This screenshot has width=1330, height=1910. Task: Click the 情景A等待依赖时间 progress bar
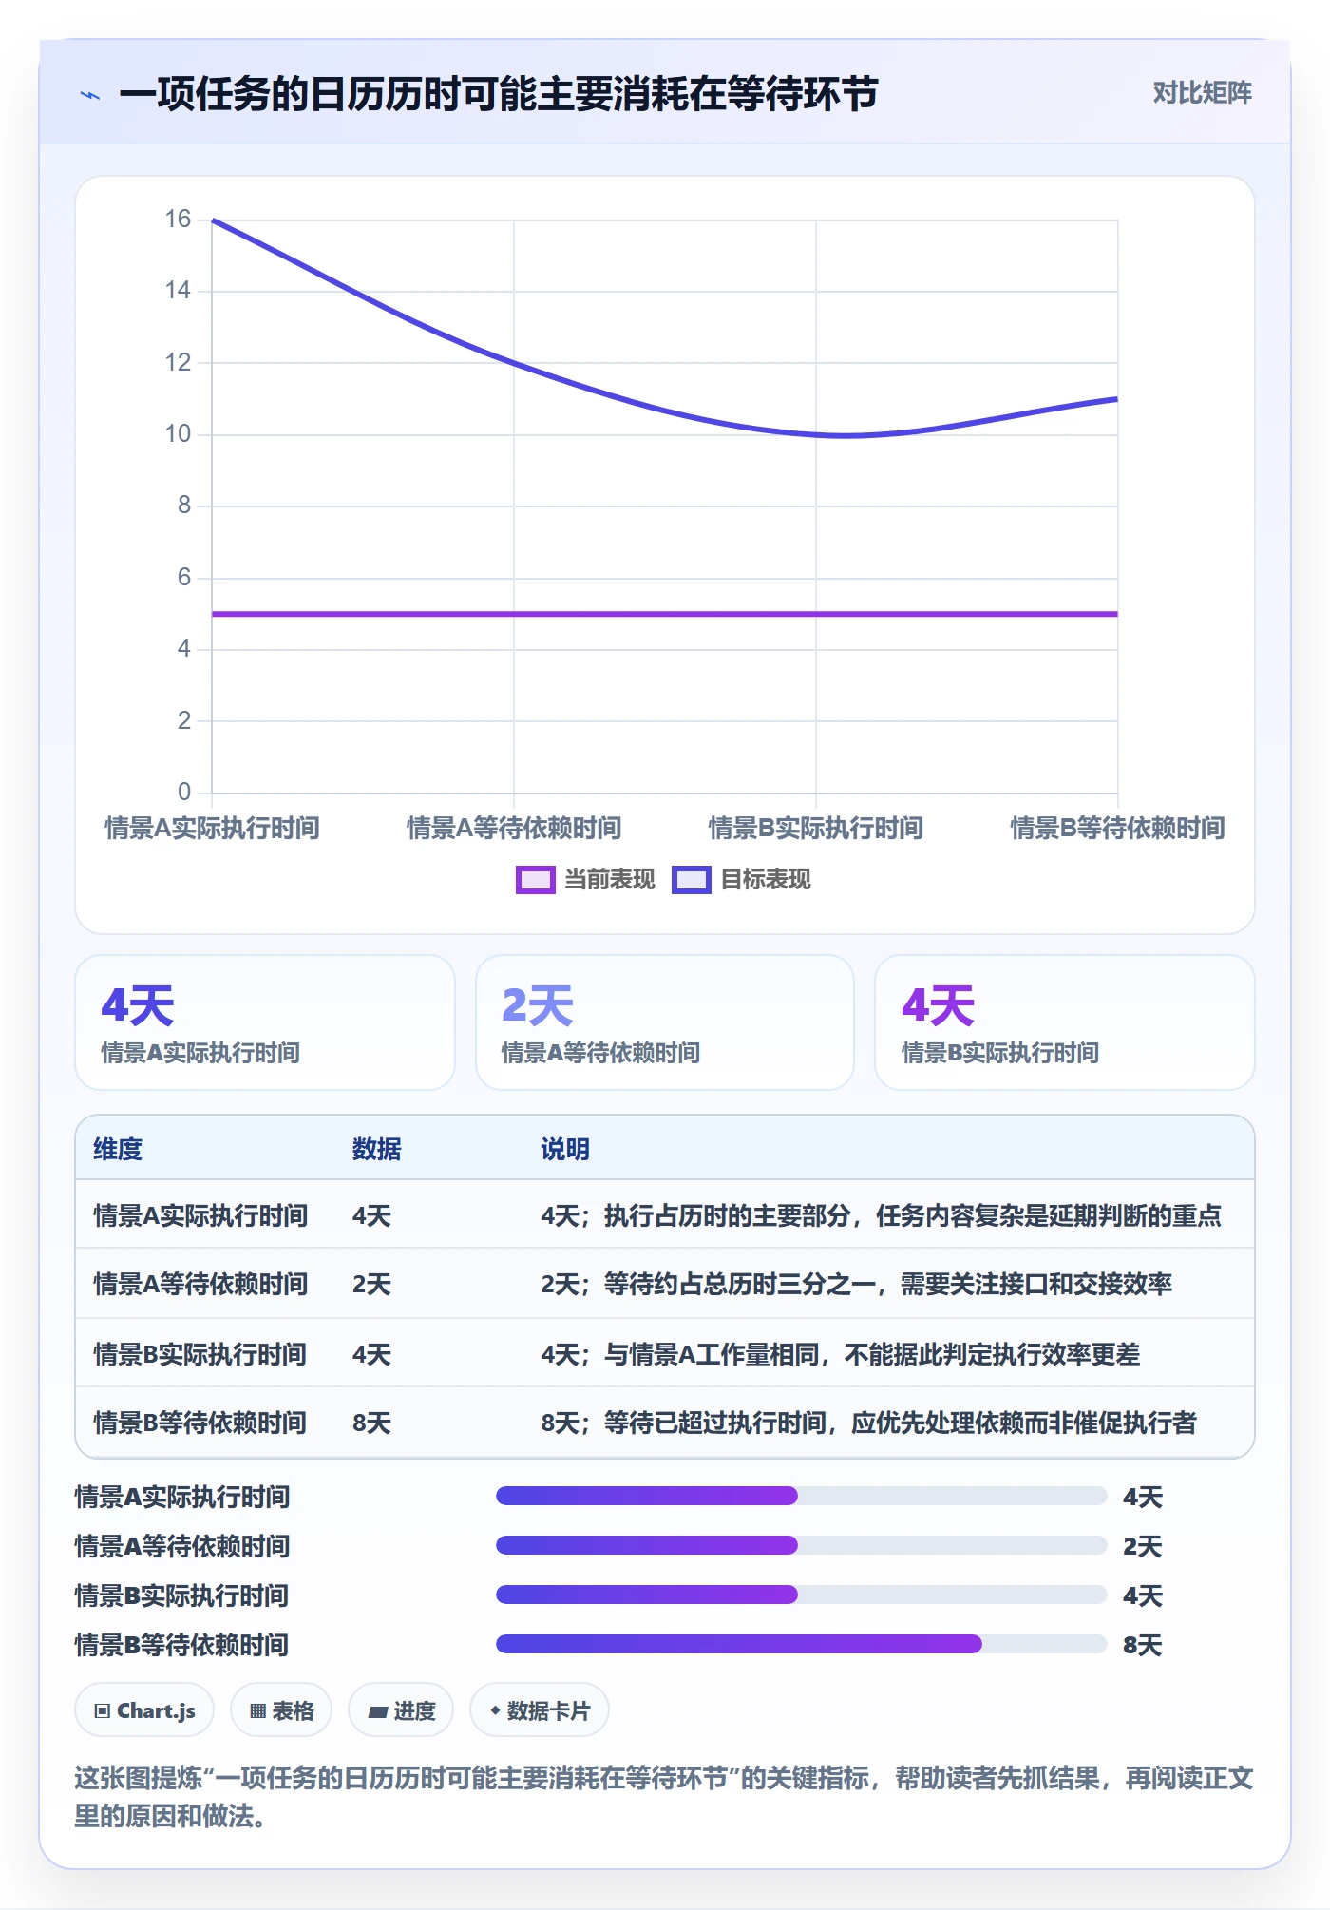tap(801, 1545)
